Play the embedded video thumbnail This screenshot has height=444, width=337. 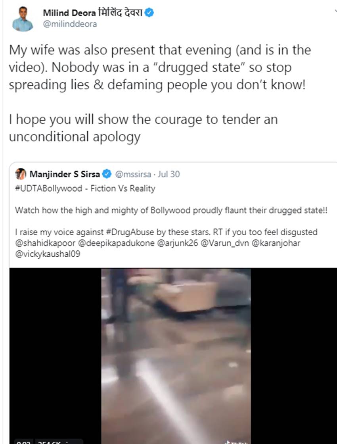[176, 356]
